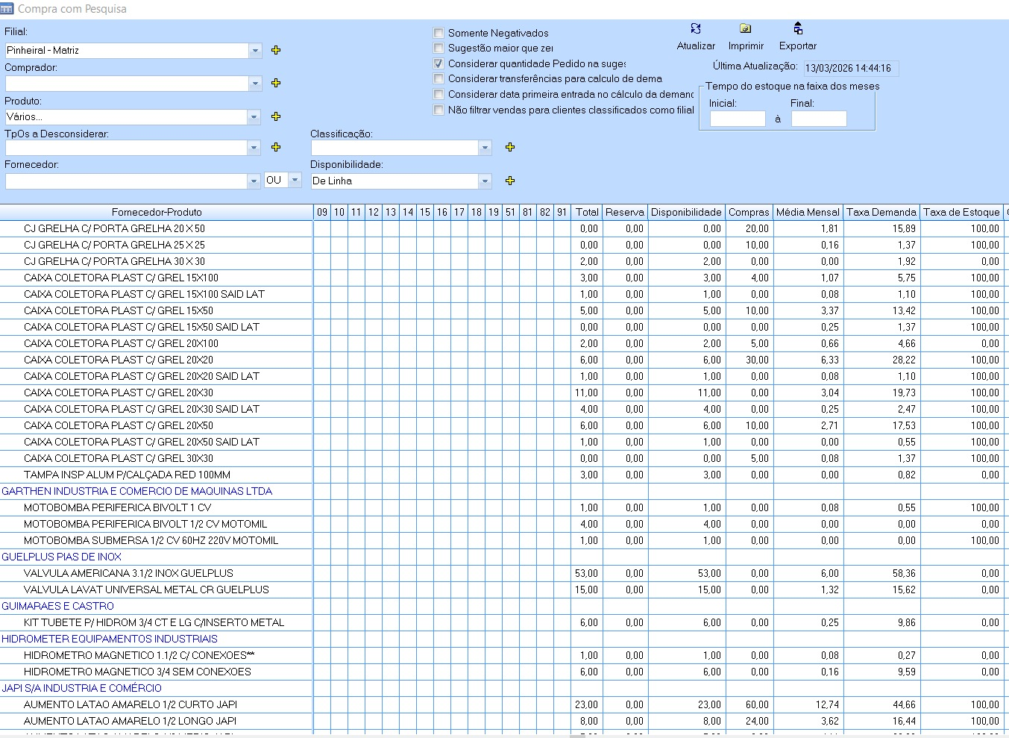Enable the Somente Negativados checkbox
Viewport: 1009px width, 738px height.
pos(439,33)
